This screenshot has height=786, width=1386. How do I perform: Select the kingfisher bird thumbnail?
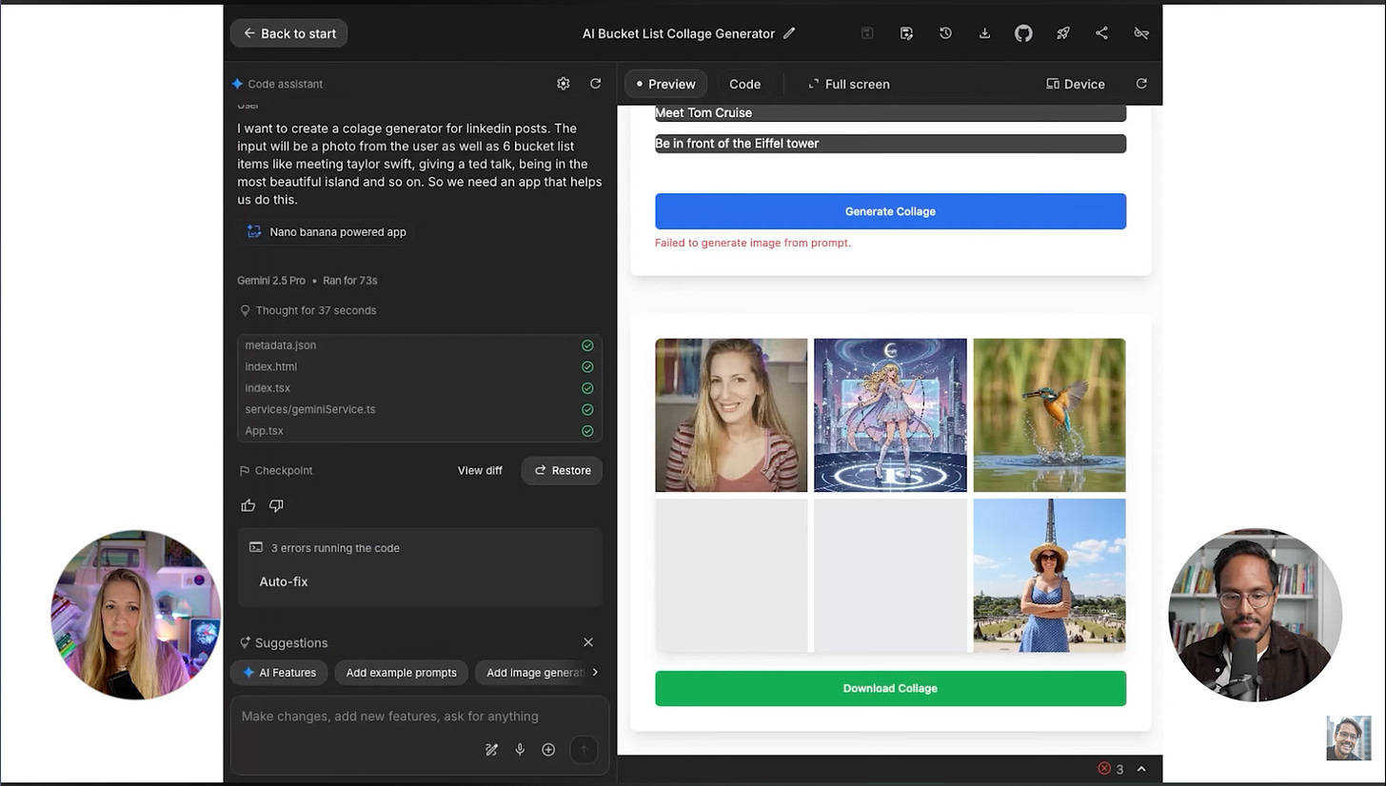(1049, 415)
